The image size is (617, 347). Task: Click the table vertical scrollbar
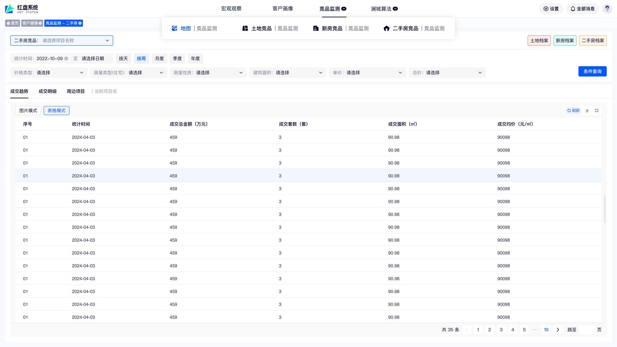605,209
